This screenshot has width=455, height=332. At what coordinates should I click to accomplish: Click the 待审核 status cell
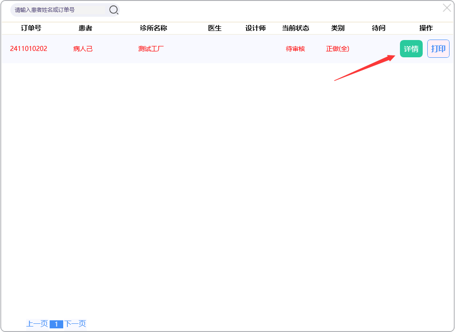[295, 49]
